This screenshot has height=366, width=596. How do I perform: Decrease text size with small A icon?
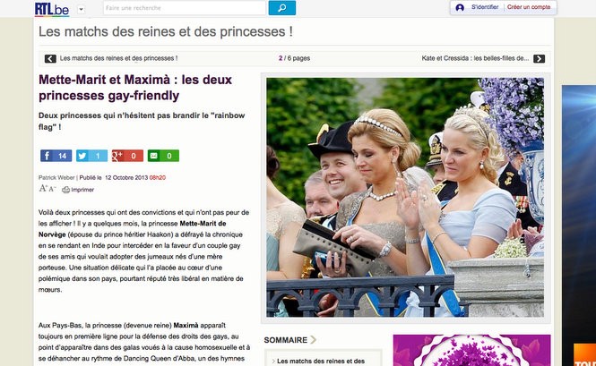52,189
